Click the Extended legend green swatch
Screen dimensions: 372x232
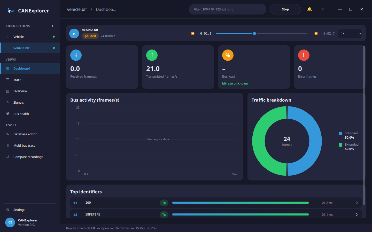click(340, 145)
